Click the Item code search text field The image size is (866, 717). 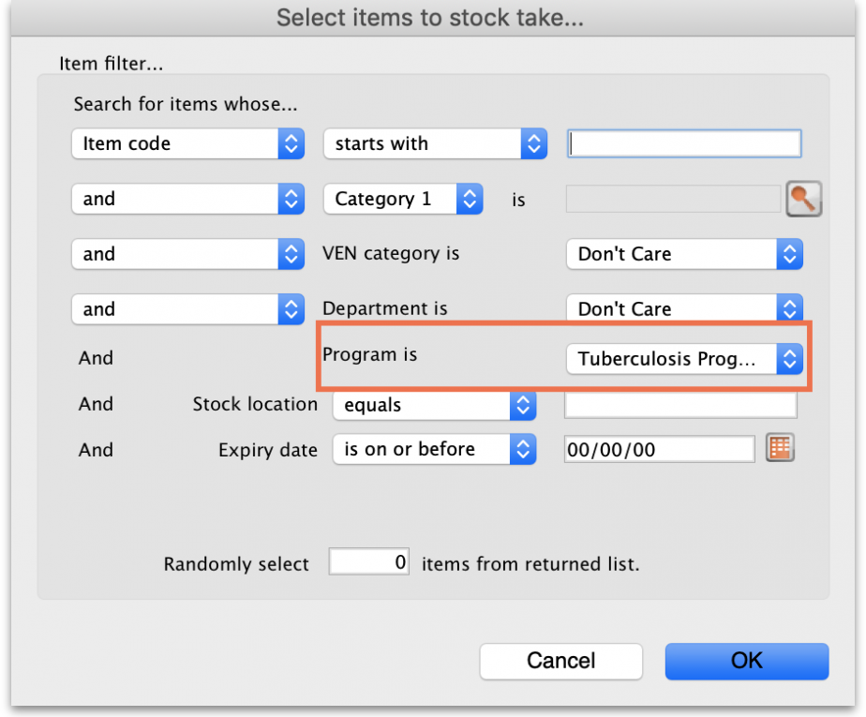click(684, 143)
